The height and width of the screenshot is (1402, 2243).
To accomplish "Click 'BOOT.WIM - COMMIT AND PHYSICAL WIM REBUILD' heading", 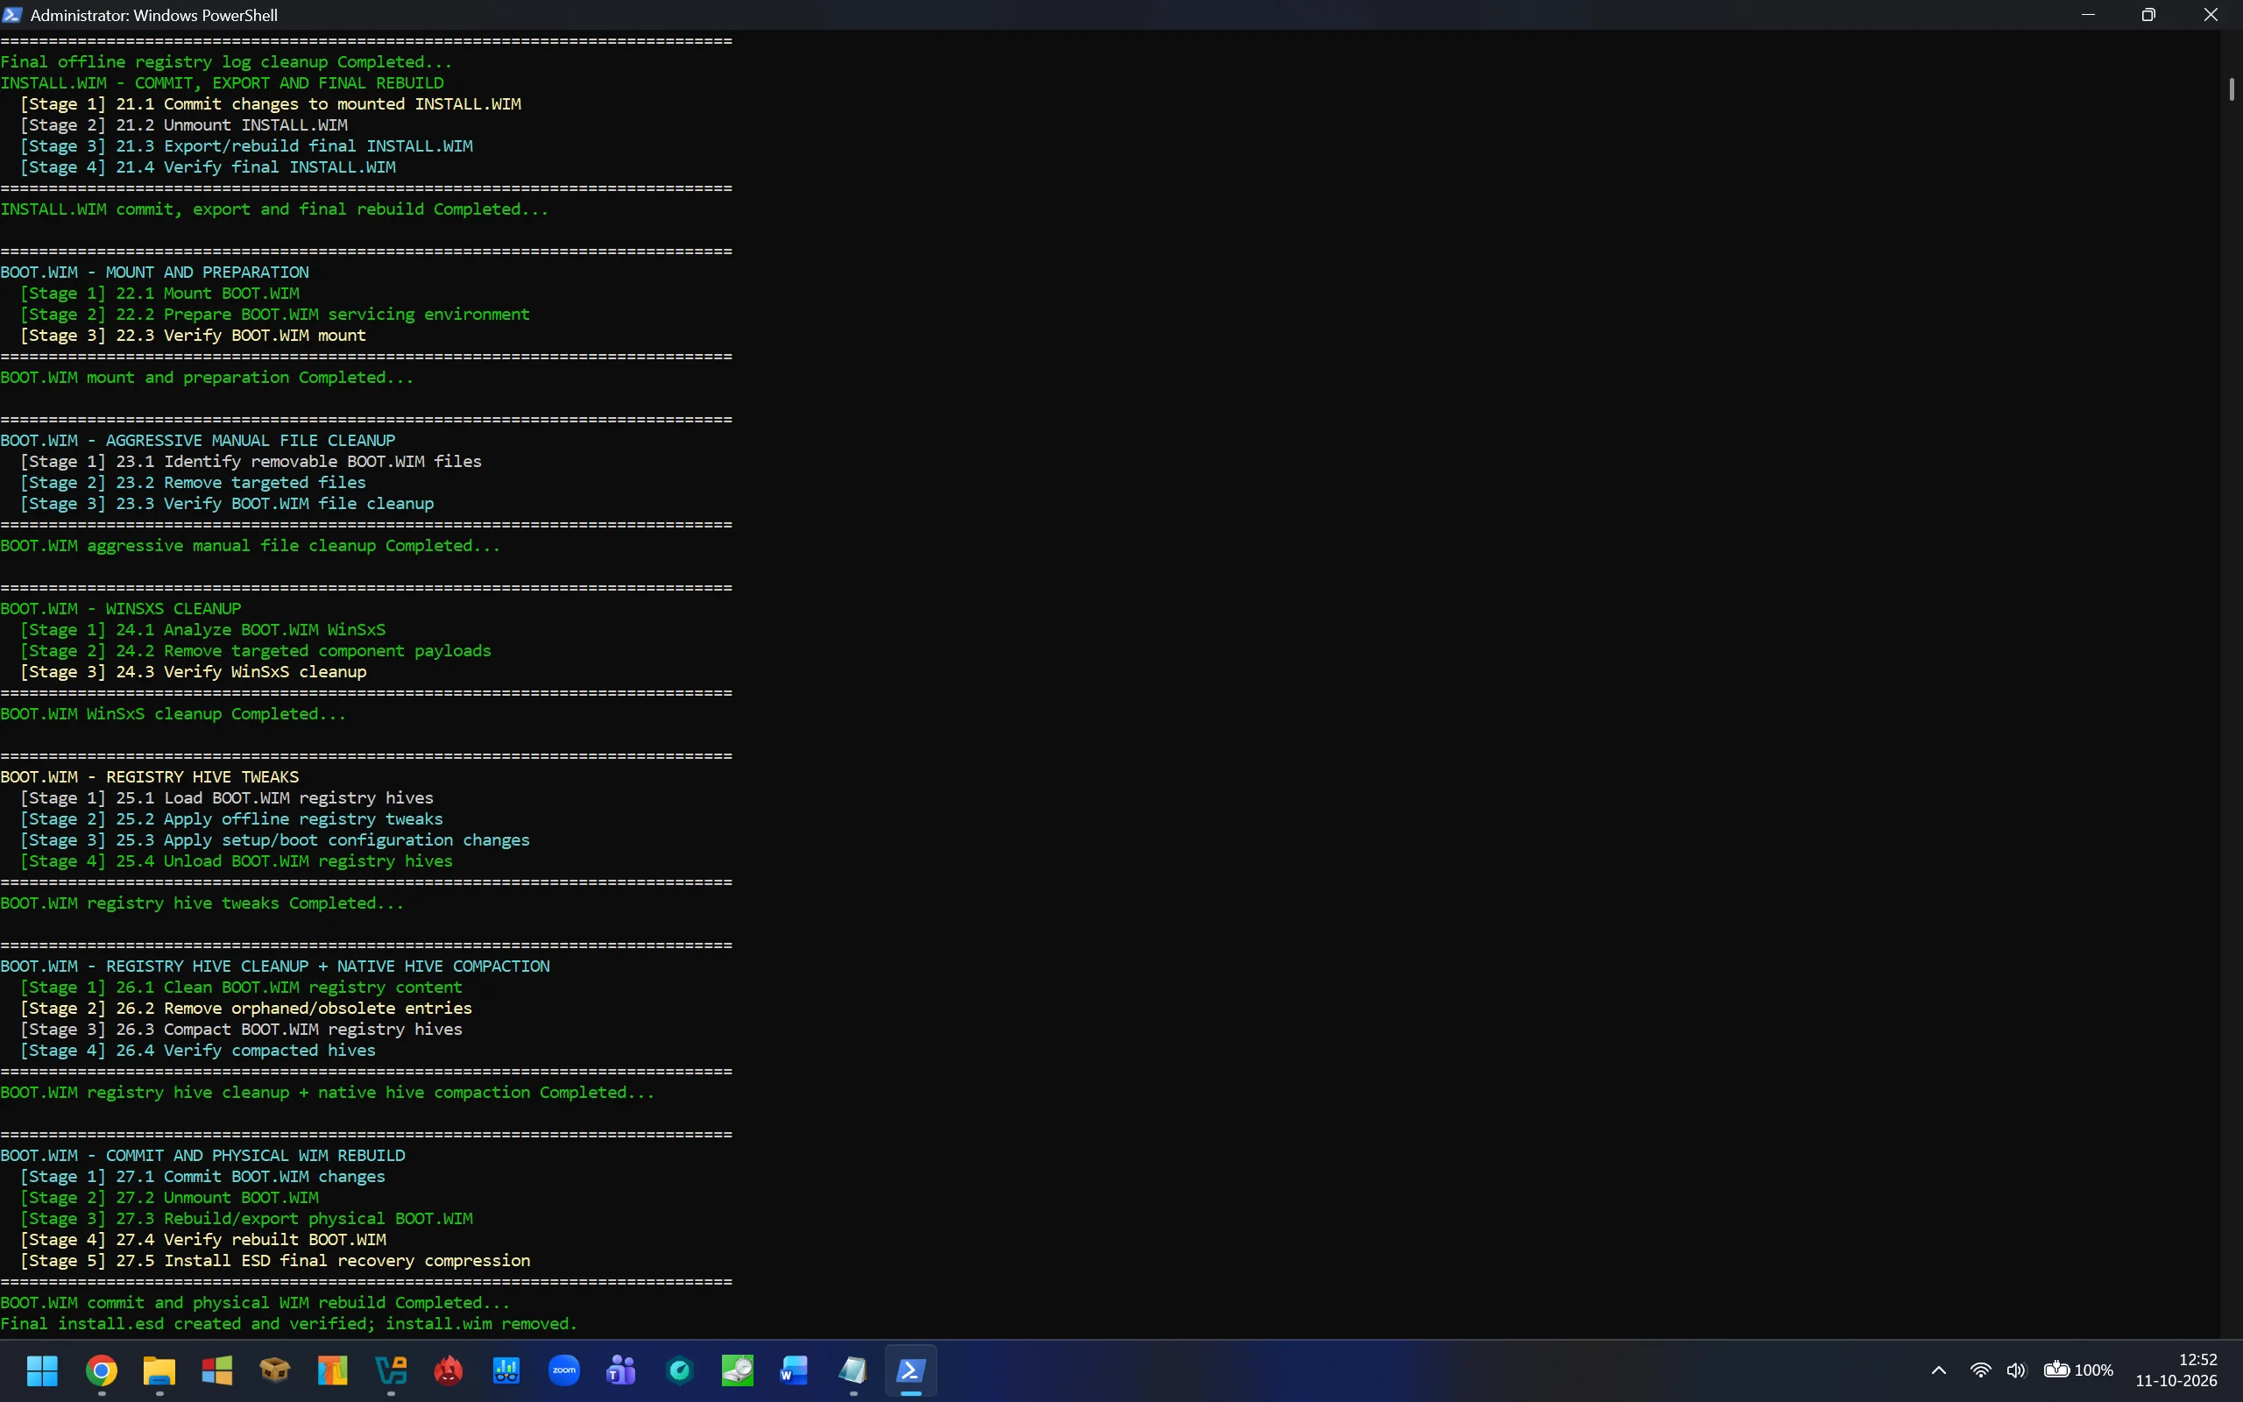I will click(203, 1156).
